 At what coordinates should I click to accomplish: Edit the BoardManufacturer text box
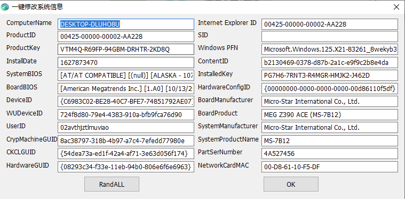tap(330, 102)
